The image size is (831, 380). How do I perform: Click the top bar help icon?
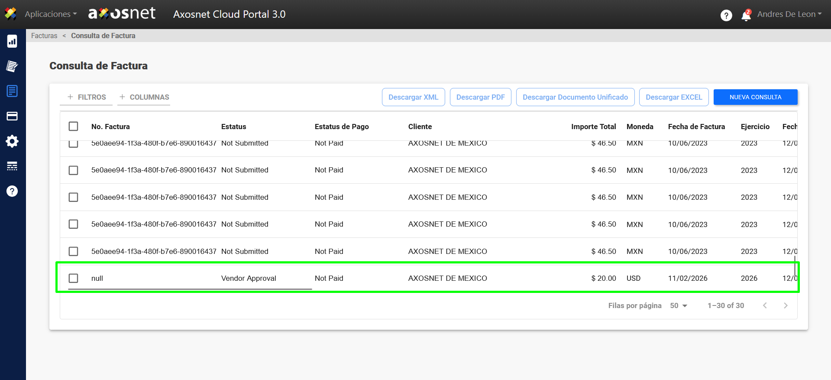(726, 15)
